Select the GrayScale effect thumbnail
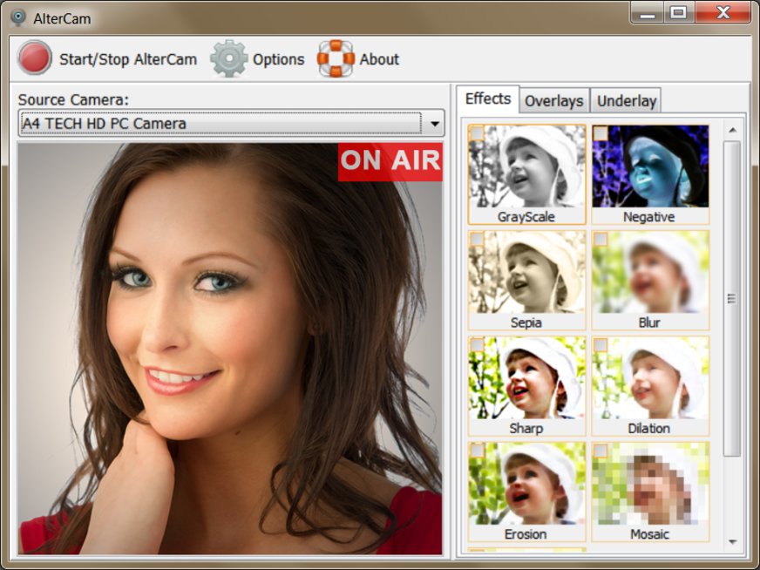This screenshot has height=570, width=760. [x=526, y=167]
